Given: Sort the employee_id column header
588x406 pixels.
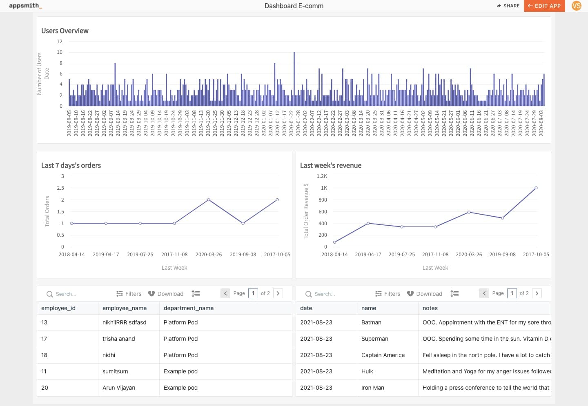Looking at the screenshot, I should [x=58, y=308].
